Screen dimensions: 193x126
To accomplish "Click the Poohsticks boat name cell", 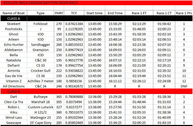I will pyautogui.click(x=14, y=29).
